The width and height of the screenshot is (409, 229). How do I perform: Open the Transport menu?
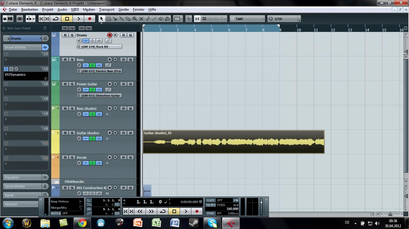[x=107, y=10]
